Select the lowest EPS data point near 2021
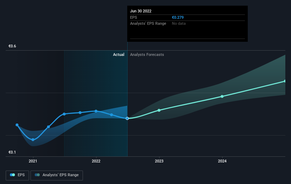291x184 pixels. tap(33, 140)
